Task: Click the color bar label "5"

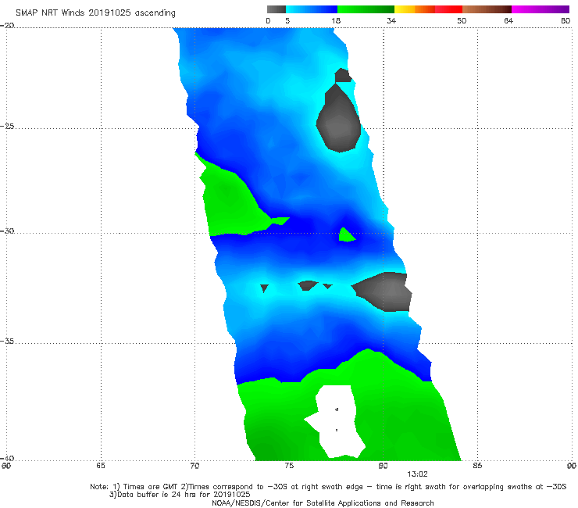Action: coord(287,20)
